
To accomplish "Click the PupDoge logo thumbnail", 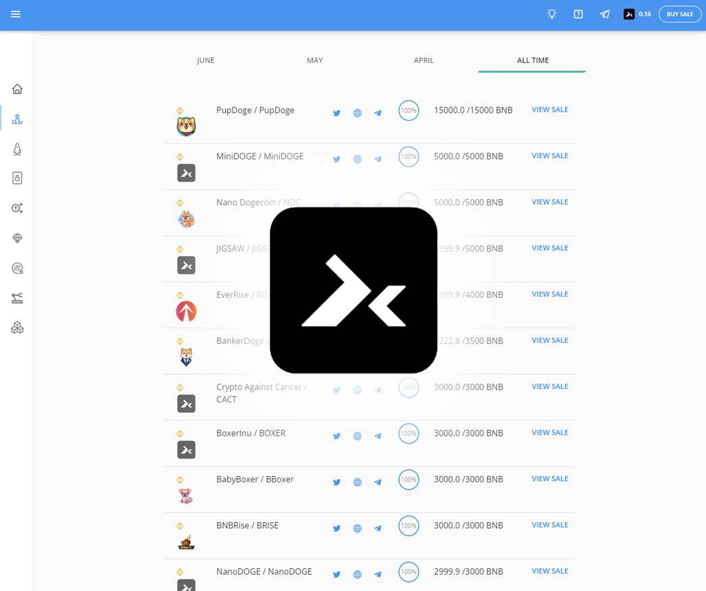I will point(186,126).
